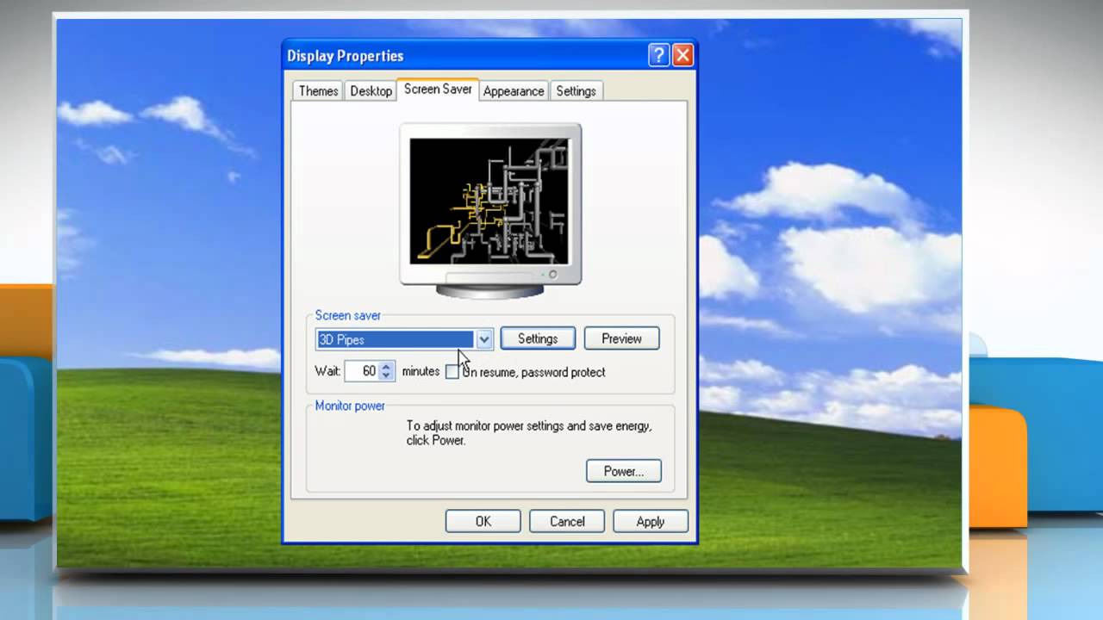Screen dimensions: 1103x620
Task: Enable On resume, password protect checkbox
Action: click(452, 372)
